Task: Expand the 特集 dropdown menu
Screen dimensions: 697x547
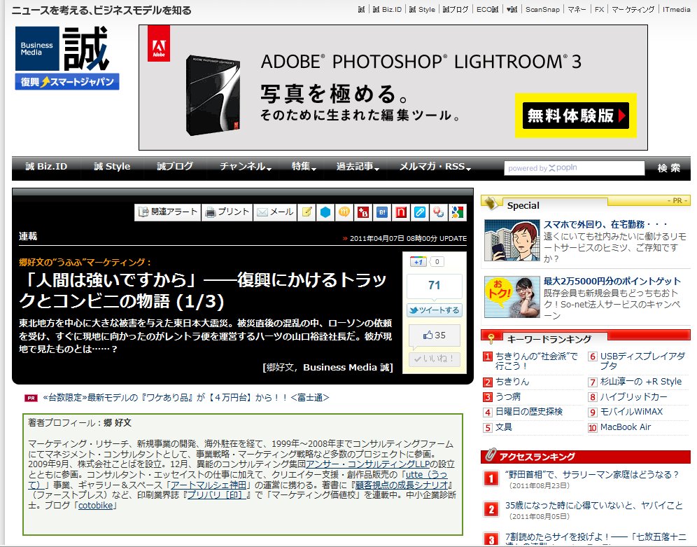Action: (x=304, y=167)
